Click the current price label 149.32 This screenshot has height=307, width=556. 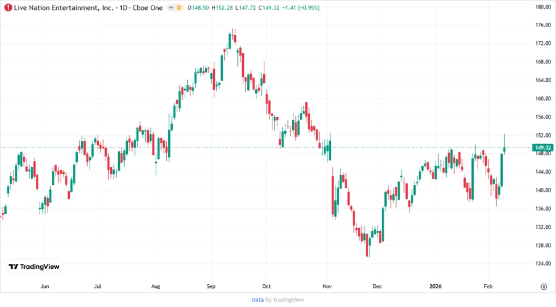(543, 148)
